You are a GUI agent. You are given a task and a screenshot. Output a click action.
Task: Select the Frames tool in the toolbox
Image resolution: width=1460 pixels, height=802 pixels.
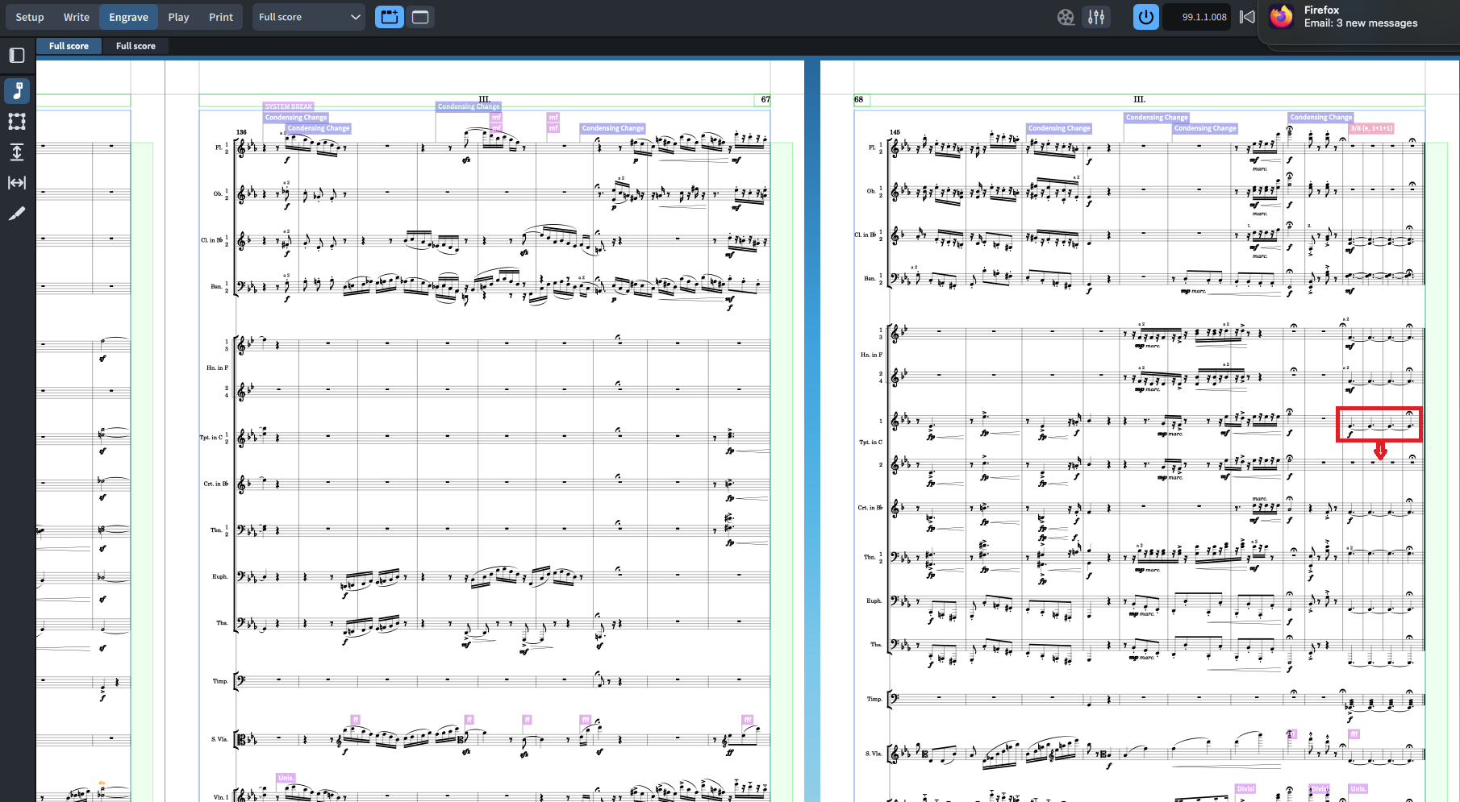click(17, 122)
